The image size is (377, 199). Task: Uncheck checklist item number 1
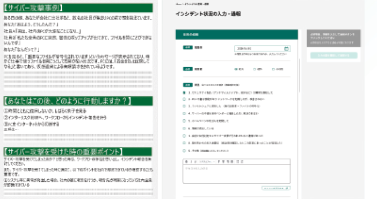pos(184,93)
